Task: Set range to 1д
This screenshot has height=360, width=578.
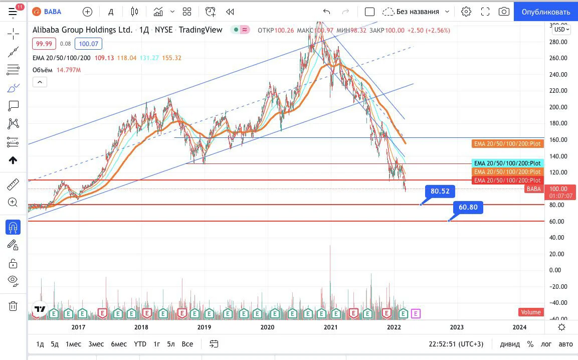Action: [x=40, y=344]
